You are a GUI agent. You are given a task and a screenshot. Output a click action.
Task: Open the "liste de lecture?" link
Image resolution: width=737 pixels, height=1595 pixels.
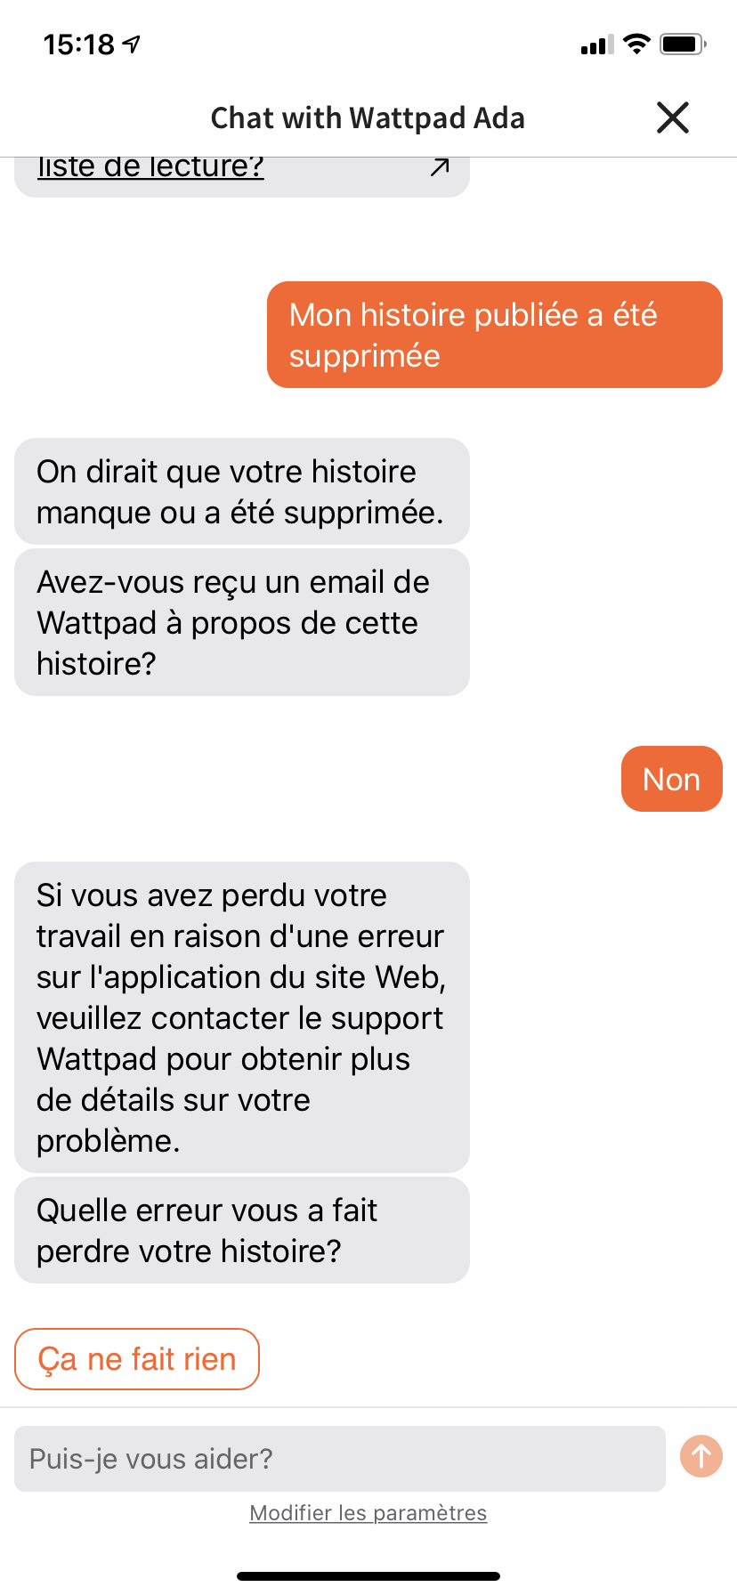(x=150, y=166)
